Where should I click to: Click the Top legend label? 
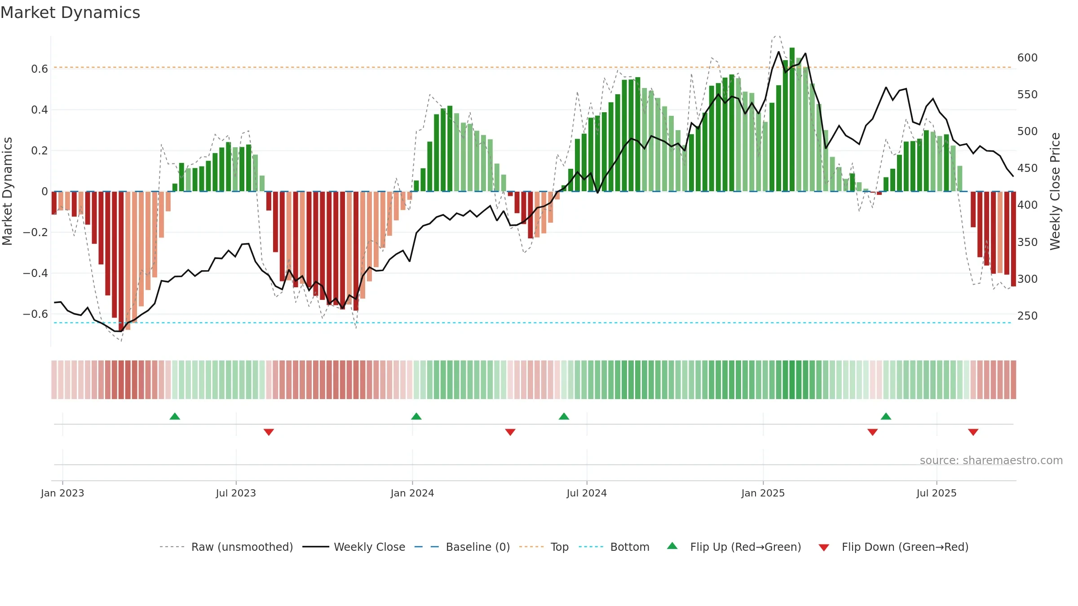(559, 547)
